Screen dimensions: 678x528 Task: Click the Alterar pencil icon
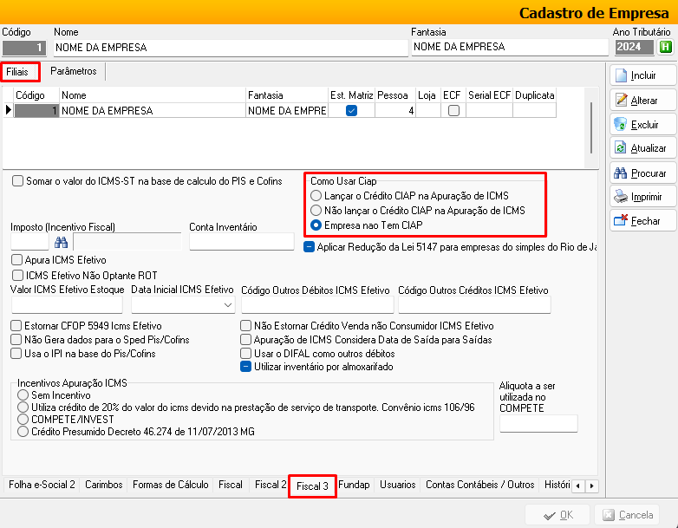point(621,101)
